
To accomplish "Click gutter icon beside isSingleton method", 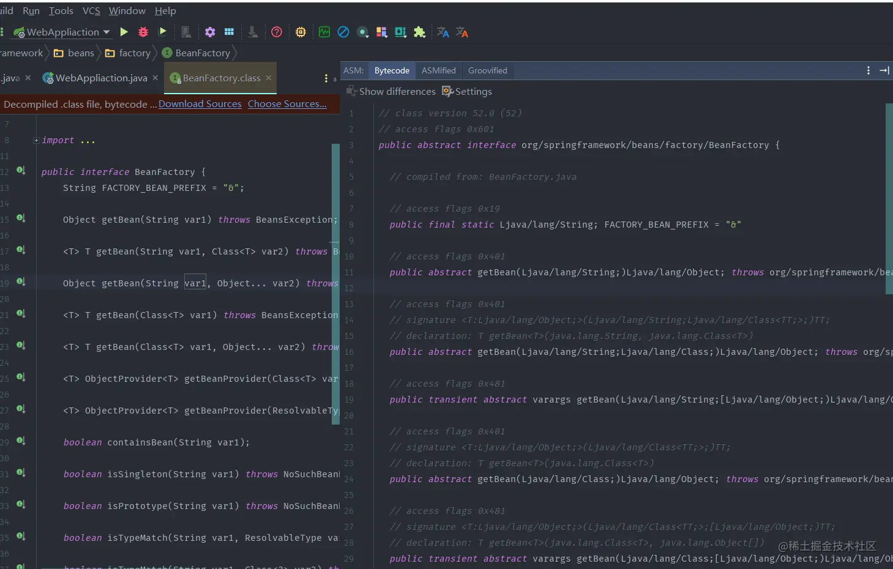I will point(21,472).
